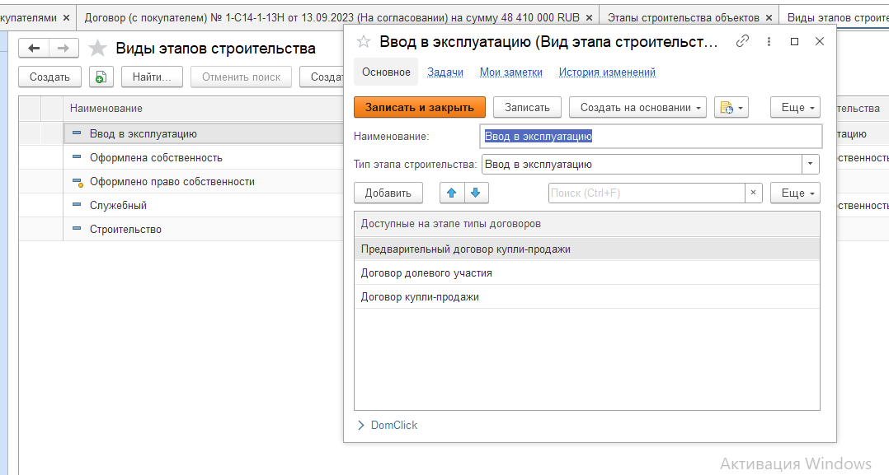Click the copy-create icon beside Создать
This screenshot has height=475, width=889.
101,77
